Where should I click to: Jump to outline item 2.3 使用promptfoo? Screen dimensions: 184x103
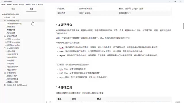click(x=12, y=45)
